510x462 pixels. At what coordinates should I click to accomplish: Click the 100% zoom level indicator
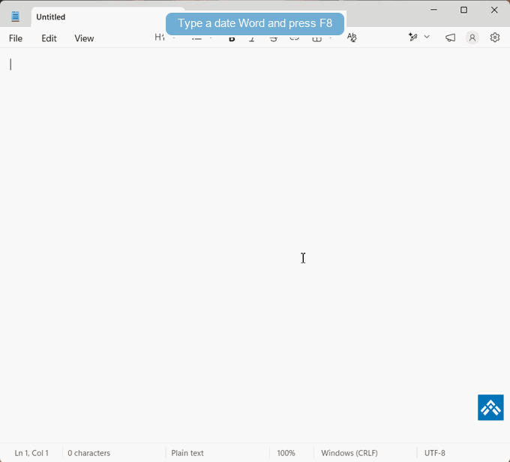coord(286,453)
